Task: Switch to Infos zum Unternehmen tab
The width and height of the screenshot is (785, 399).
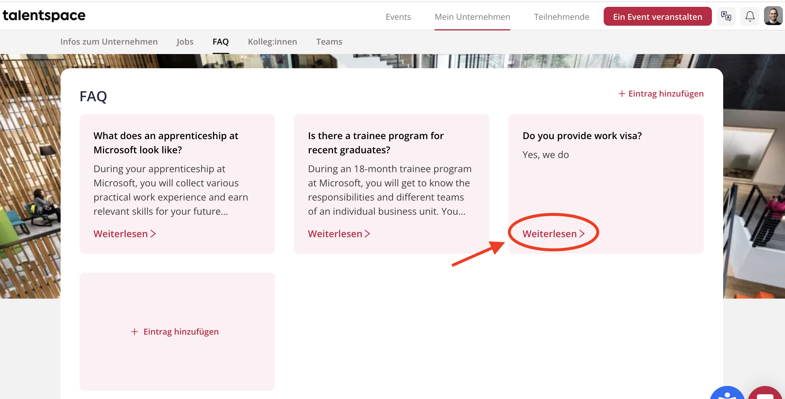Action: [x=109, y=41]
